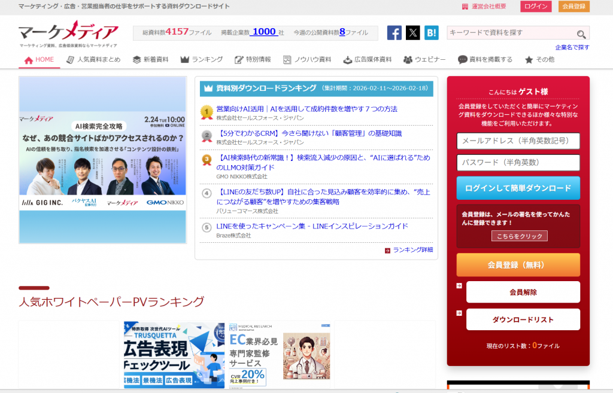Image resolution: width=613 pixels, height=393 pixels.
Task: Click the 会員登録(無料) orange button
Action: tap(518, 265)
